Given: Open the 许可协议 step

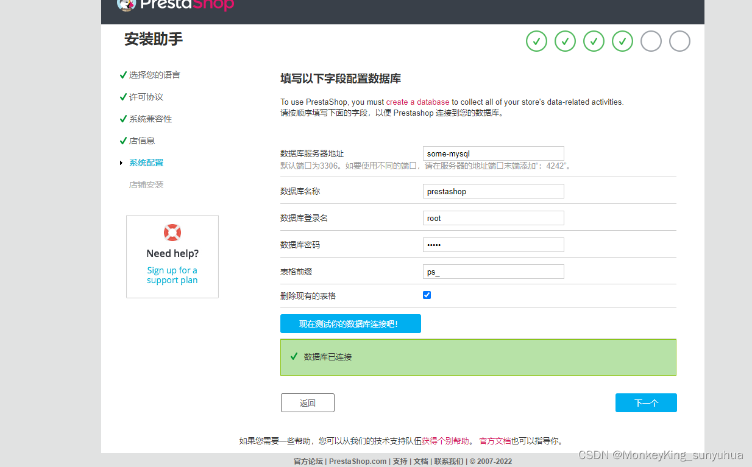Looking at the screenshot, I should coord(146,97).
